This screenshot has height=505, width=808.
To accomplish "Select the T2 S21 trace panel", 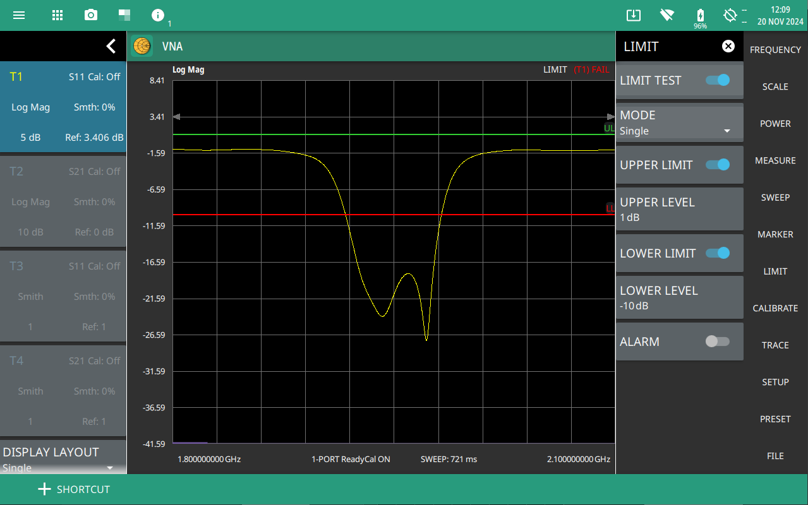I will pos(63,202).
